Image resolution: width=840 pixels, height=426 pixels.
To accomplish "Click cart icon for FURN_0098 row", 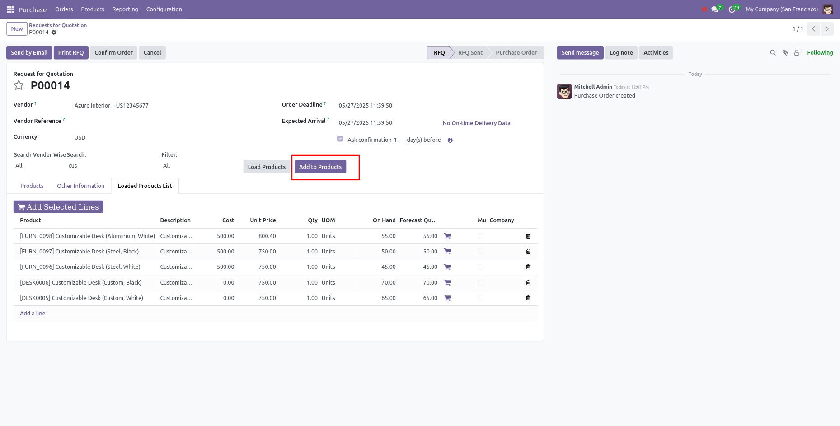I will (447, 236).
